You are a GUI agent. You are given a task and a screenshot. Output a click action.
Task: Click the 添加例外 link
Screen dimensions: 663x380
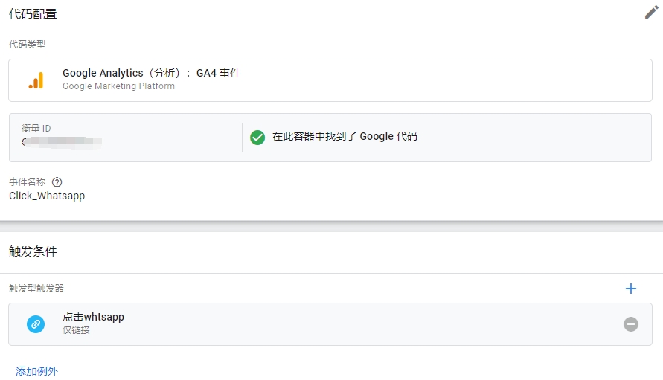[36, 371]
